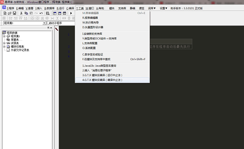Open the C.编译 menu in the menu bar
The width and height of the screenshot is (244, 149).
(x=70, y=8)
